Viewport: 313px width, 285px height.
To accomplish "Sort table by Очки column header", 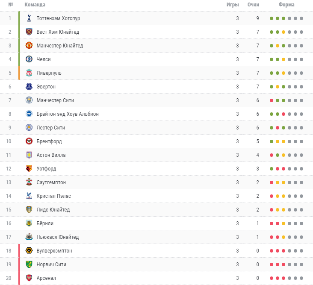I will pos(253,4).
